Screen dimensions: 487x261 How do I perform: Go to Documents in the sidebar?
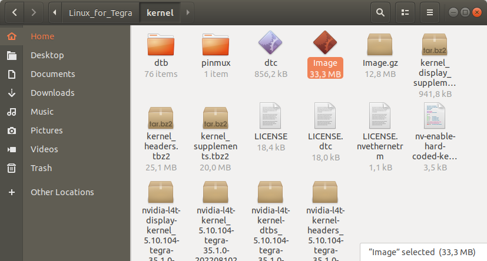point(53,74)
